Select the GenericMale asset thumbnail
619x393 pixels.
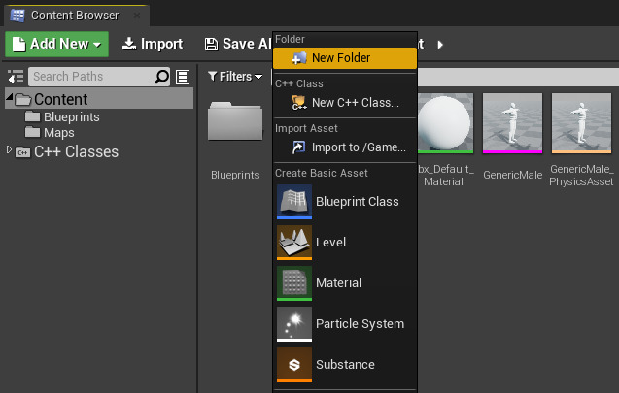pyautogui.click(x=512, y=123)
